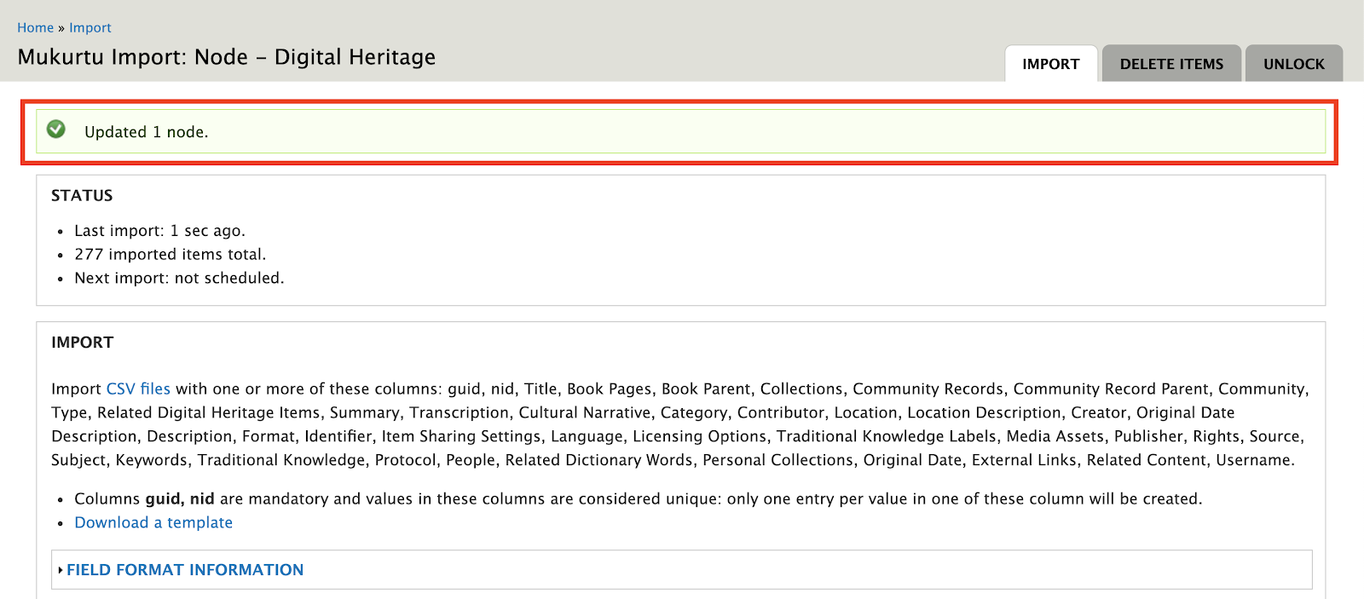Click the 'Last import: 1 sec ago.' line
The width and height of the screenshot is (1364, 599).
point(159,231)
